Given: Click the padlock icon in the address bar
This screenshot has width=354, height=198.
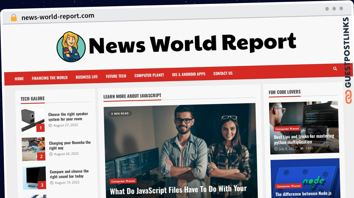Looking at the screenshot, I should 14,17.
